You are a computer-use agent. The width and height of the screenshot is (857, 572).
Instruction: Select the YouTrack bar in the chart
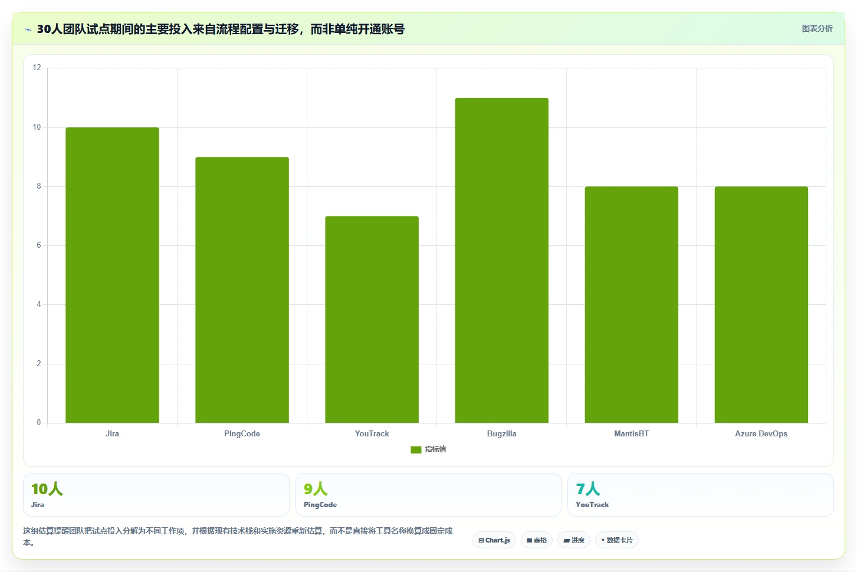pyautogui.click(x=372, y=319)
